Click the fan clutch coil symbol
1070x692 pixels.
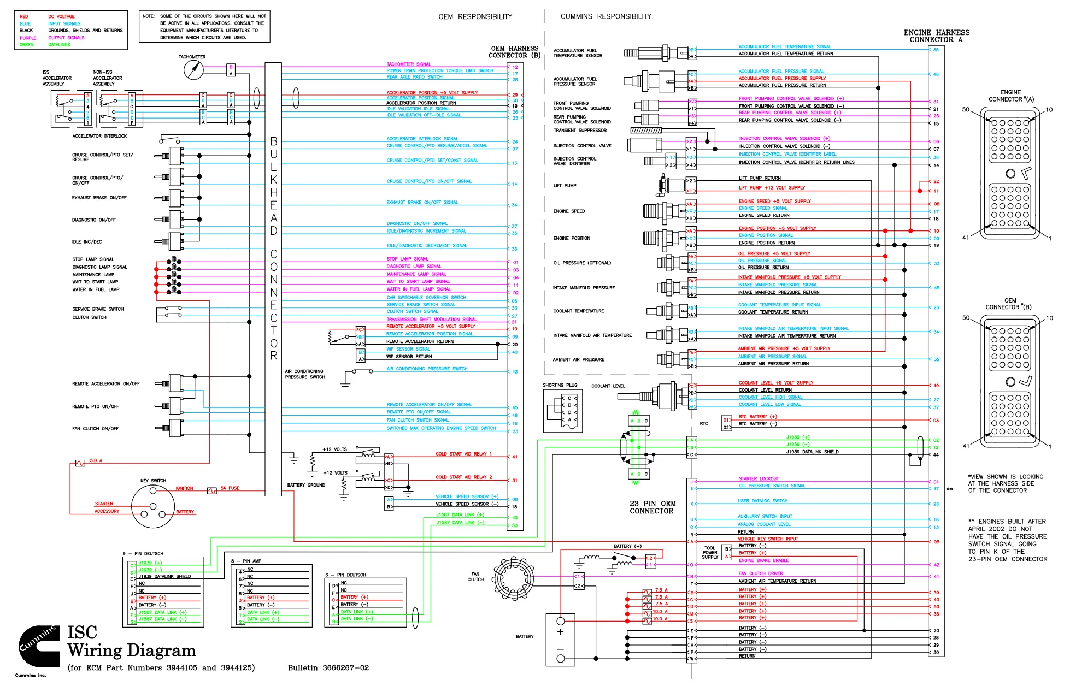click(514, 578)
